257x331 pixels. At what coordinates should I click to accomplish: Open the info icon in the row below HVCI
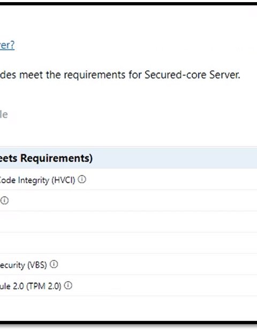pos(4,200)
